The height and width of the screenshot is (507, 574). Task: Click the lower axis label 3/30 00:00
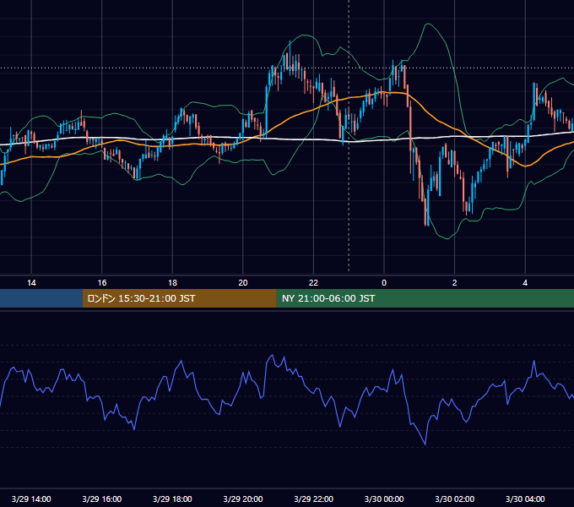(x=384, y=499)
